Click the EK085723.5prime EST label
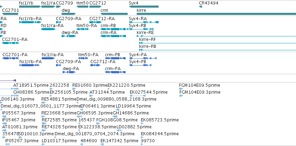 tap(160, 120)
